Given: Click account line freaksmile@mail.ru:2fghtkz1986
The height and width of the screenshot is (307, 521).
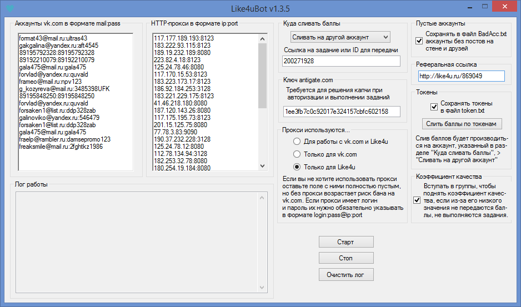Looking at the screenshot, I should pyautogui.click(x=61, y=147).
